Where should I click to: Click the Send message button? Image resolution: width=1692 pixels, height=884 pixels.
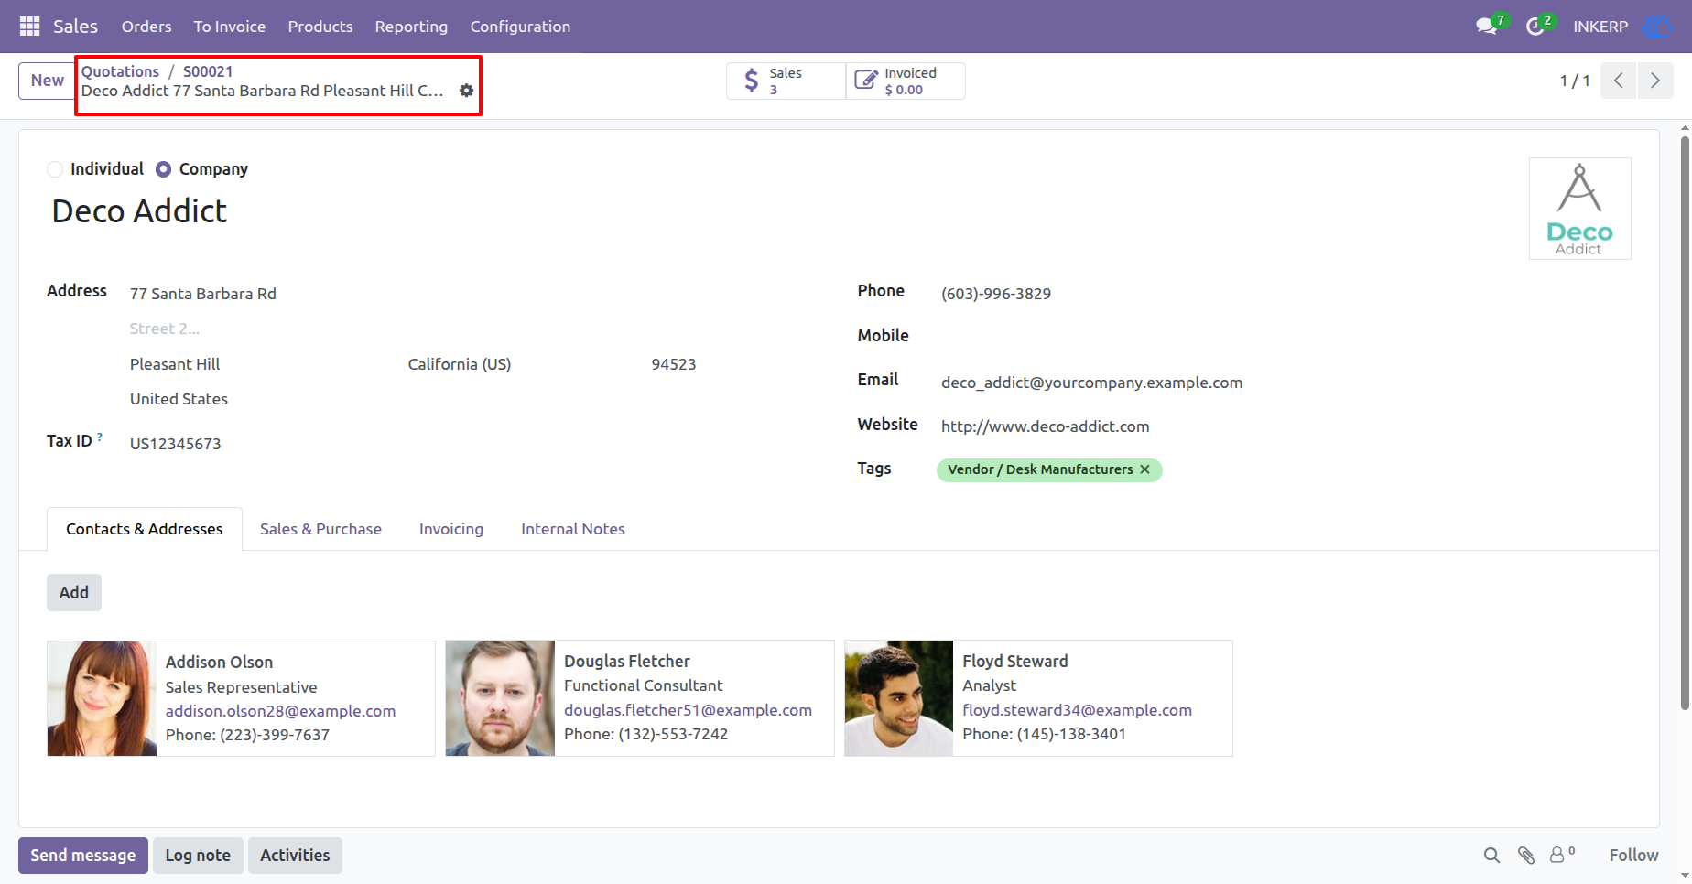click(83, 856)
